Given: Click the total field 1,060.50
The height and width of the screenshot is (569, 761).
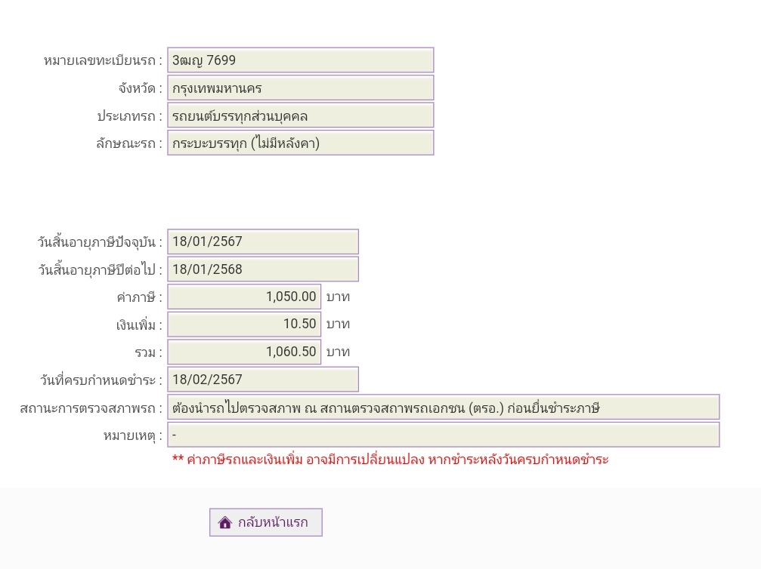Looking at the screenshot, I should (x=244, y=352).
